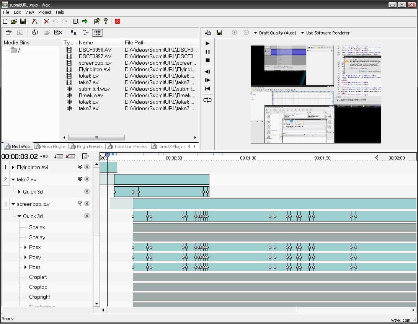Undo the last action

56,21
